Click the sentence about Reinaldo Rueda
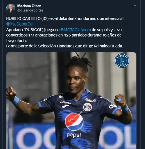Viewport: 145px width, 149px height. [65, 46]
